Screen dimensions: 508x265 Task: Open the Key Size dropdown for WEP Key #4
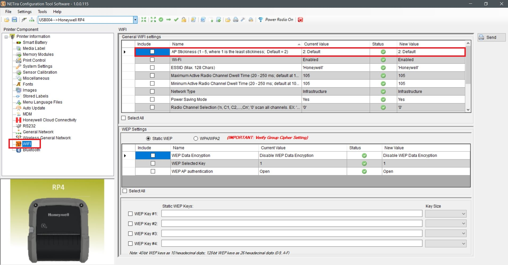(446, 244)
